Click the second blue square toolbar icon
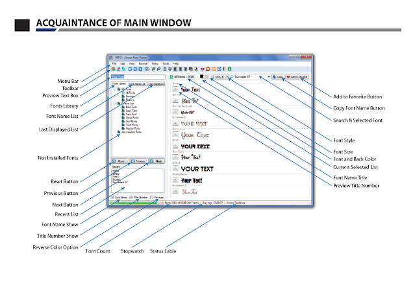The height and width of the screenshot is (281, 415). [x=135, y=69]
